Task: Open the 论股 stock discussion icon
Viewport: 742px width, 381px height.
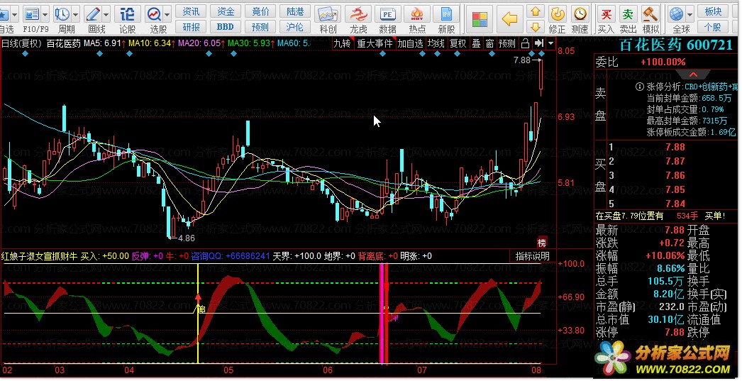Action: point(127,15)
